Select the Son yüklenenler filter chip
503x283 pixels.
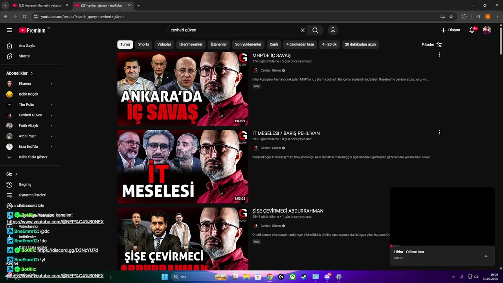click(x=248, y=44)
